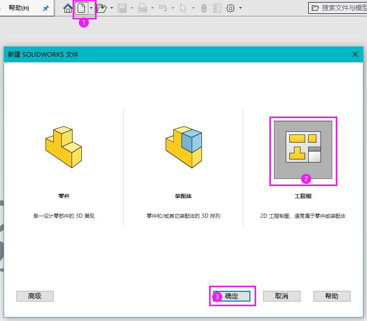Viewport: 367px width, 321px height.
Task: Open the Options gear icon
Action: [x=231, y=8]
